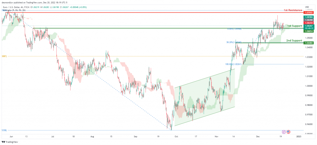This screenshot has height=145, width=317.
Task: Click the grey 1.06458 price label
Action: click(x=309, y=20)
